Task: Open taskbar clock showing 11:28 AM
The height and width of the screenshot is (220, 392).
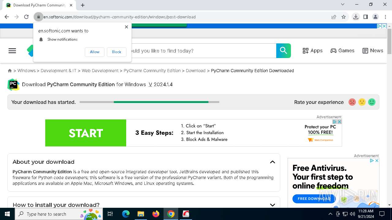Action: point(366,214)
